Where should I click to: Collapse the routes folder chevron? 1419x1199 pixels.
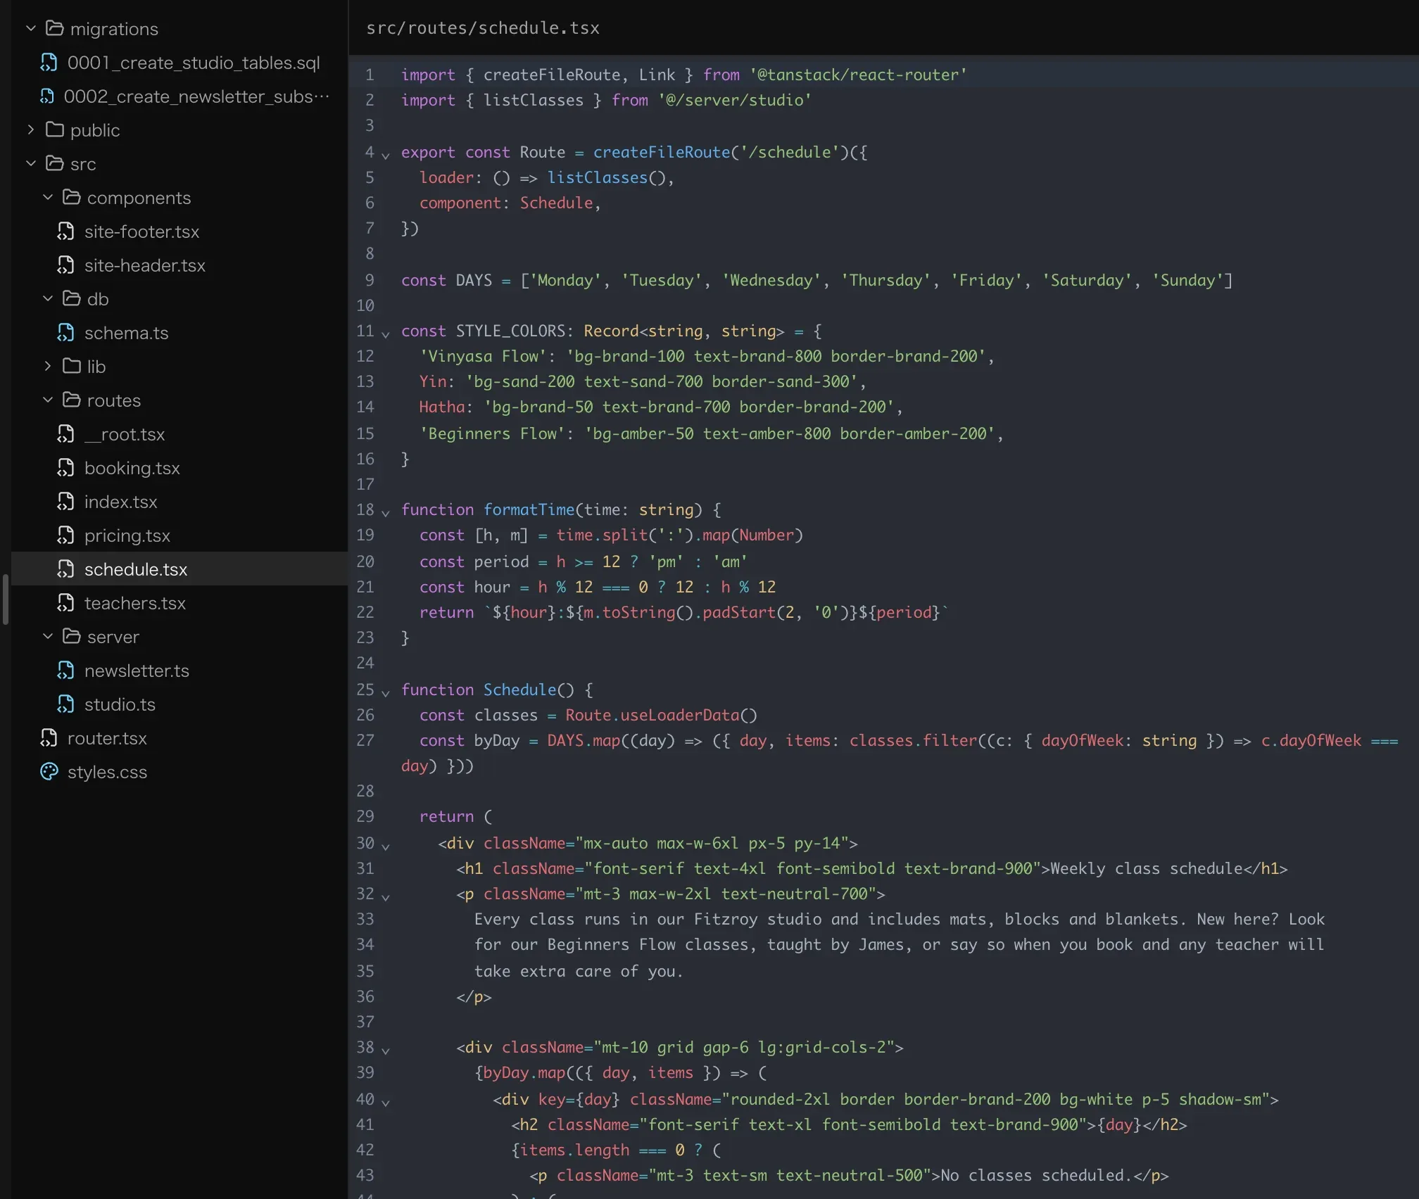coord(48,400)
